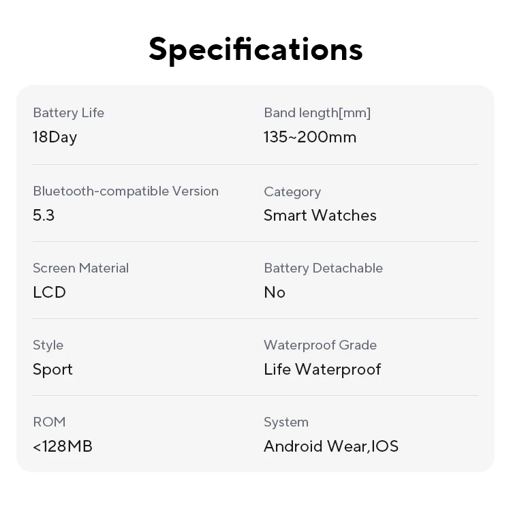Click the Waterproof Grade label
Screen dimensions: 511x511
pyautogui.click(x=320, y=345)
